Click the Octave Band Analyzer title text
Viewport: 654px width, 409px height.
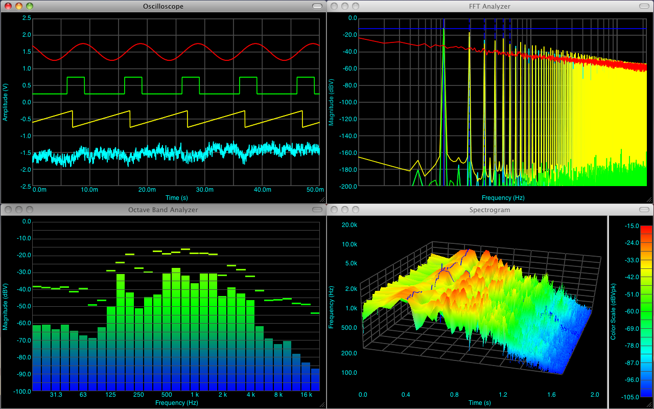(x=163, y=210)
